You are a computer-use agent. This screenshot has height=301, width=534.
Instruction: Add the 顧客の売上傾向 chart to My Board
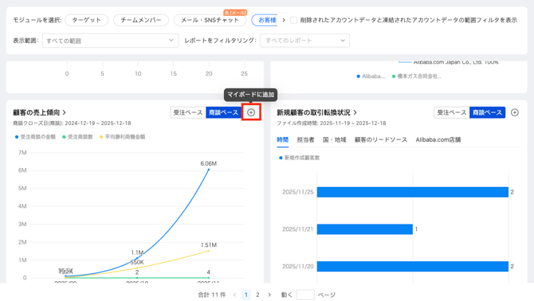pos(251,112)
